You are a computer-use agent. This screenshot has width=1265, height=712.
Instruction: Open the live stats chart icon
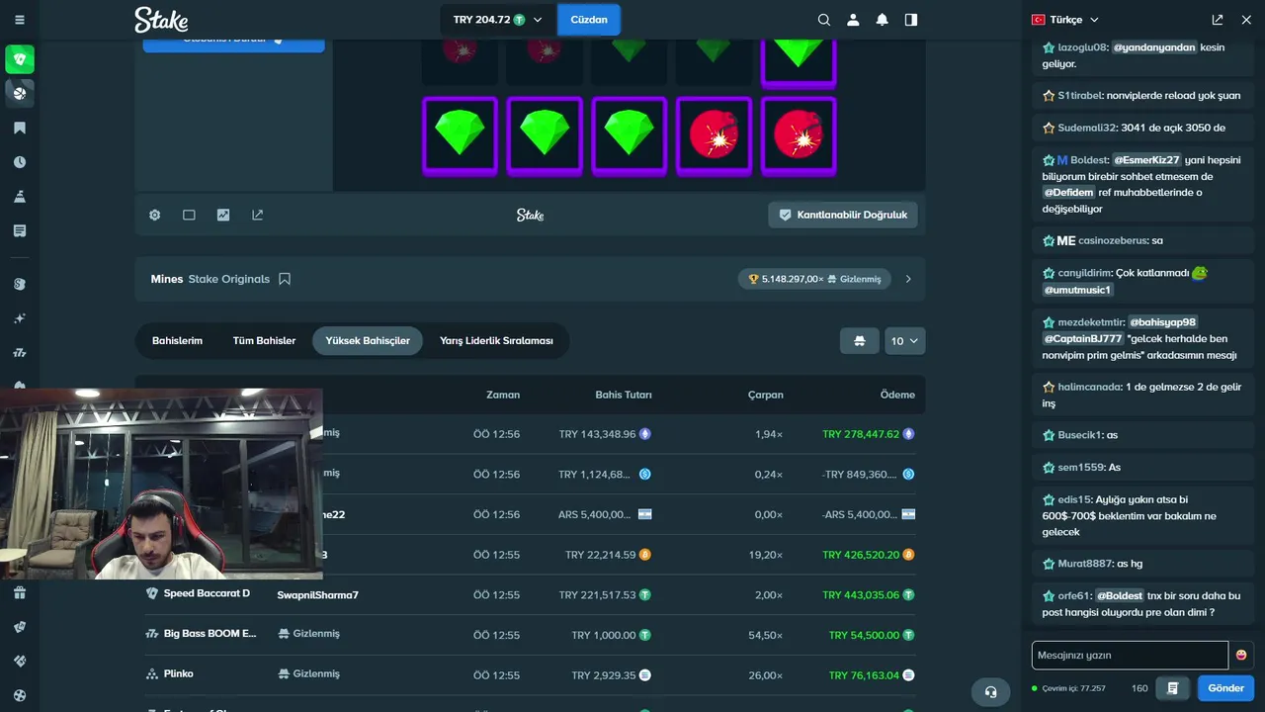pyautogui.click(x=223, y=215)
